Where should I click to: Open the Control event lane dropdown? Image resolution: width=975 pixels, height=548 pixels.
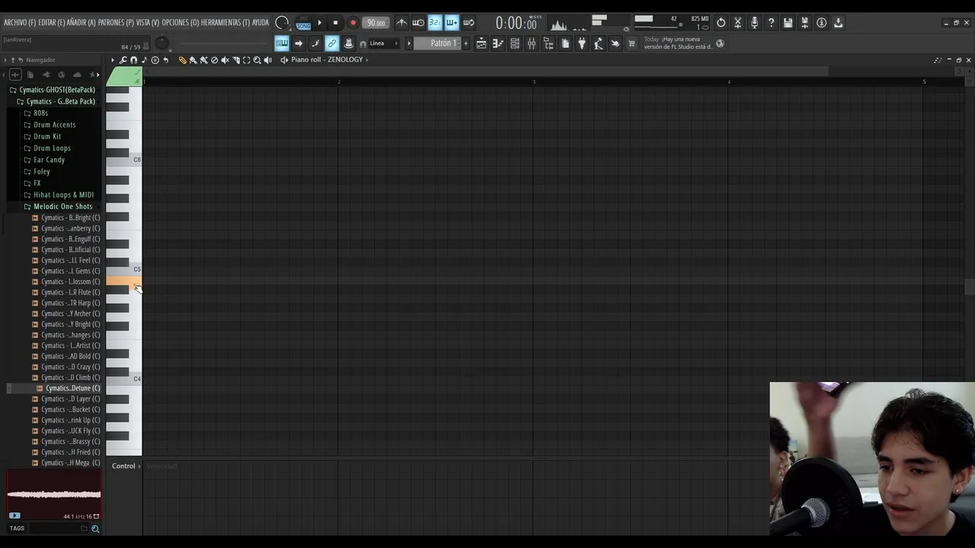pyautogui.click(x=126, y=466)
